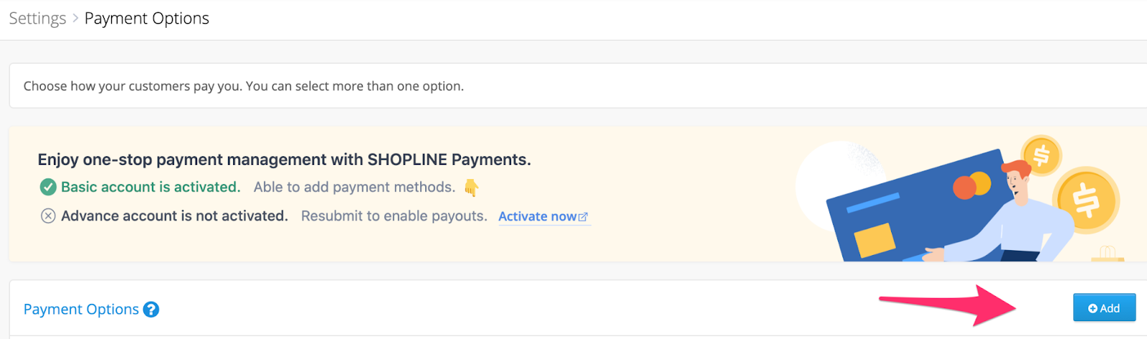Click the large gold dollar coin
Screen dimensions: 1147x339
pos(1086,200)
